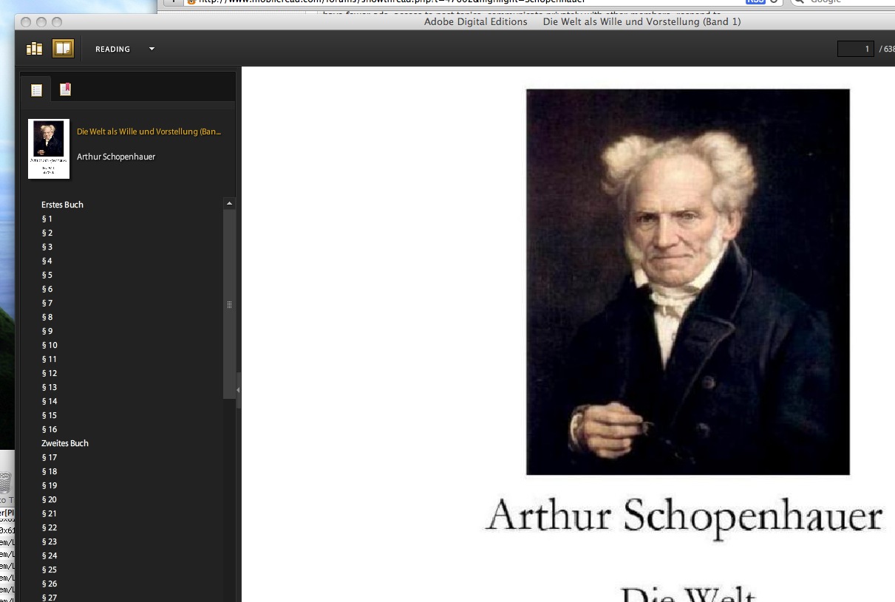
Task: Click the author name Arthur Schopenhauer in sidebar
Action: pyautogui.click(x=116, y=157)
